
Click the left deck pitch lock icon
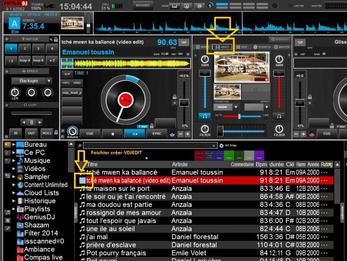[175, 97]
